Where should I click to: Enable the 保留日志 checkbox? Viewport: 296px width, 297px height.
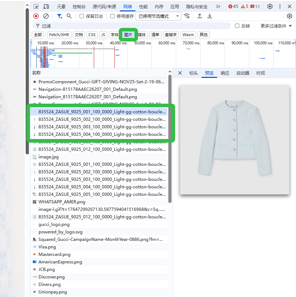tap(82, 16)
